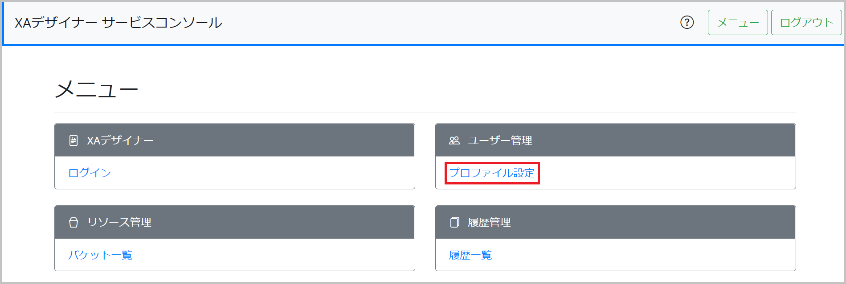Click the 履歴管理 card header title
Viewport: 846px width, 284px height.
pos(489,222)
